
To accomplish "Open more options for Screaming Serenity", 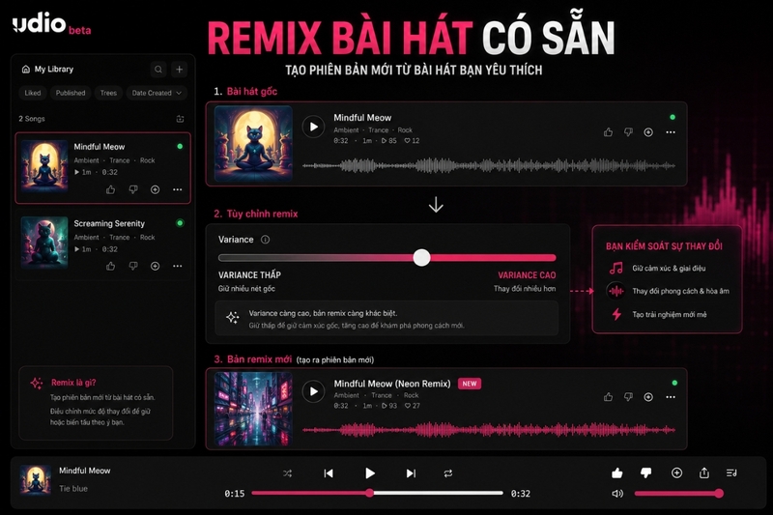I will click(x=178, y=266).
